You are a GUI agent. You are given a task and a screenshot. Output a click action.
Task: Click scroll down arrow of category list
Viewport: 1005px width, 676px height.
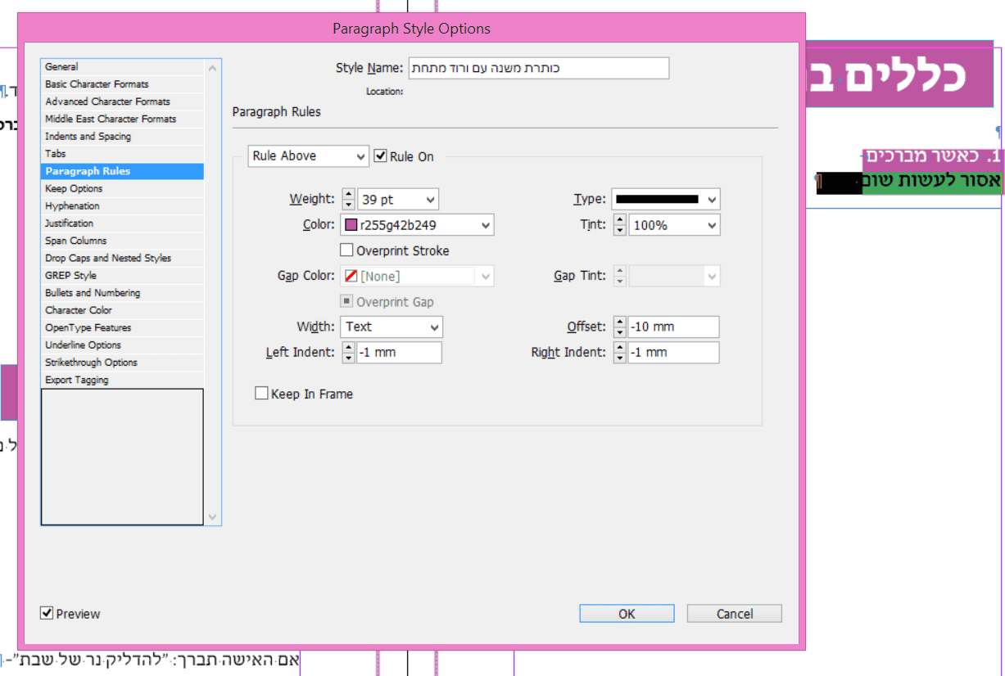coord(213,517)
